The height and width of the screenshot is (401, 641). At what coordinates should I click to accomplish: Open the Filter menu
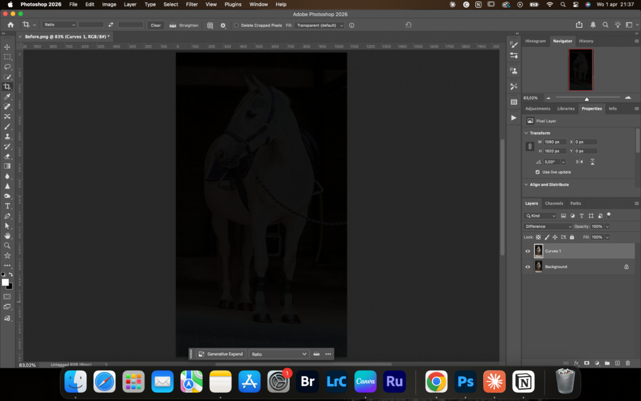pos(192,4)
